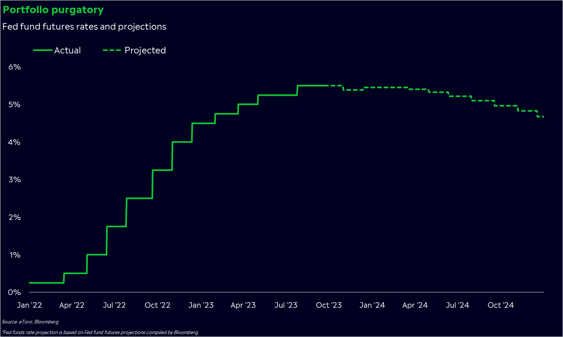This screenshot has width=563, height=337.
Task: Click the dashed green Projected legend line
Action: (112, 50)
